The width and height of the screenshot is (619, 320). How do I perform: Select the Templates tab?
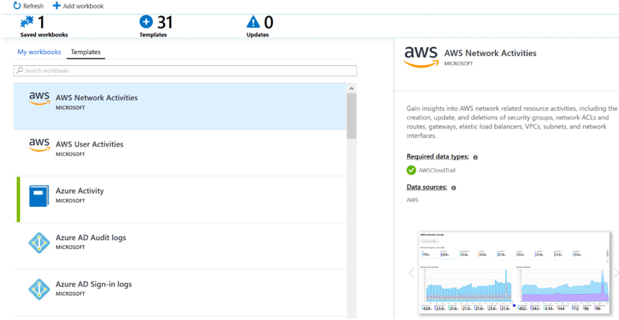tap(85, 52)
